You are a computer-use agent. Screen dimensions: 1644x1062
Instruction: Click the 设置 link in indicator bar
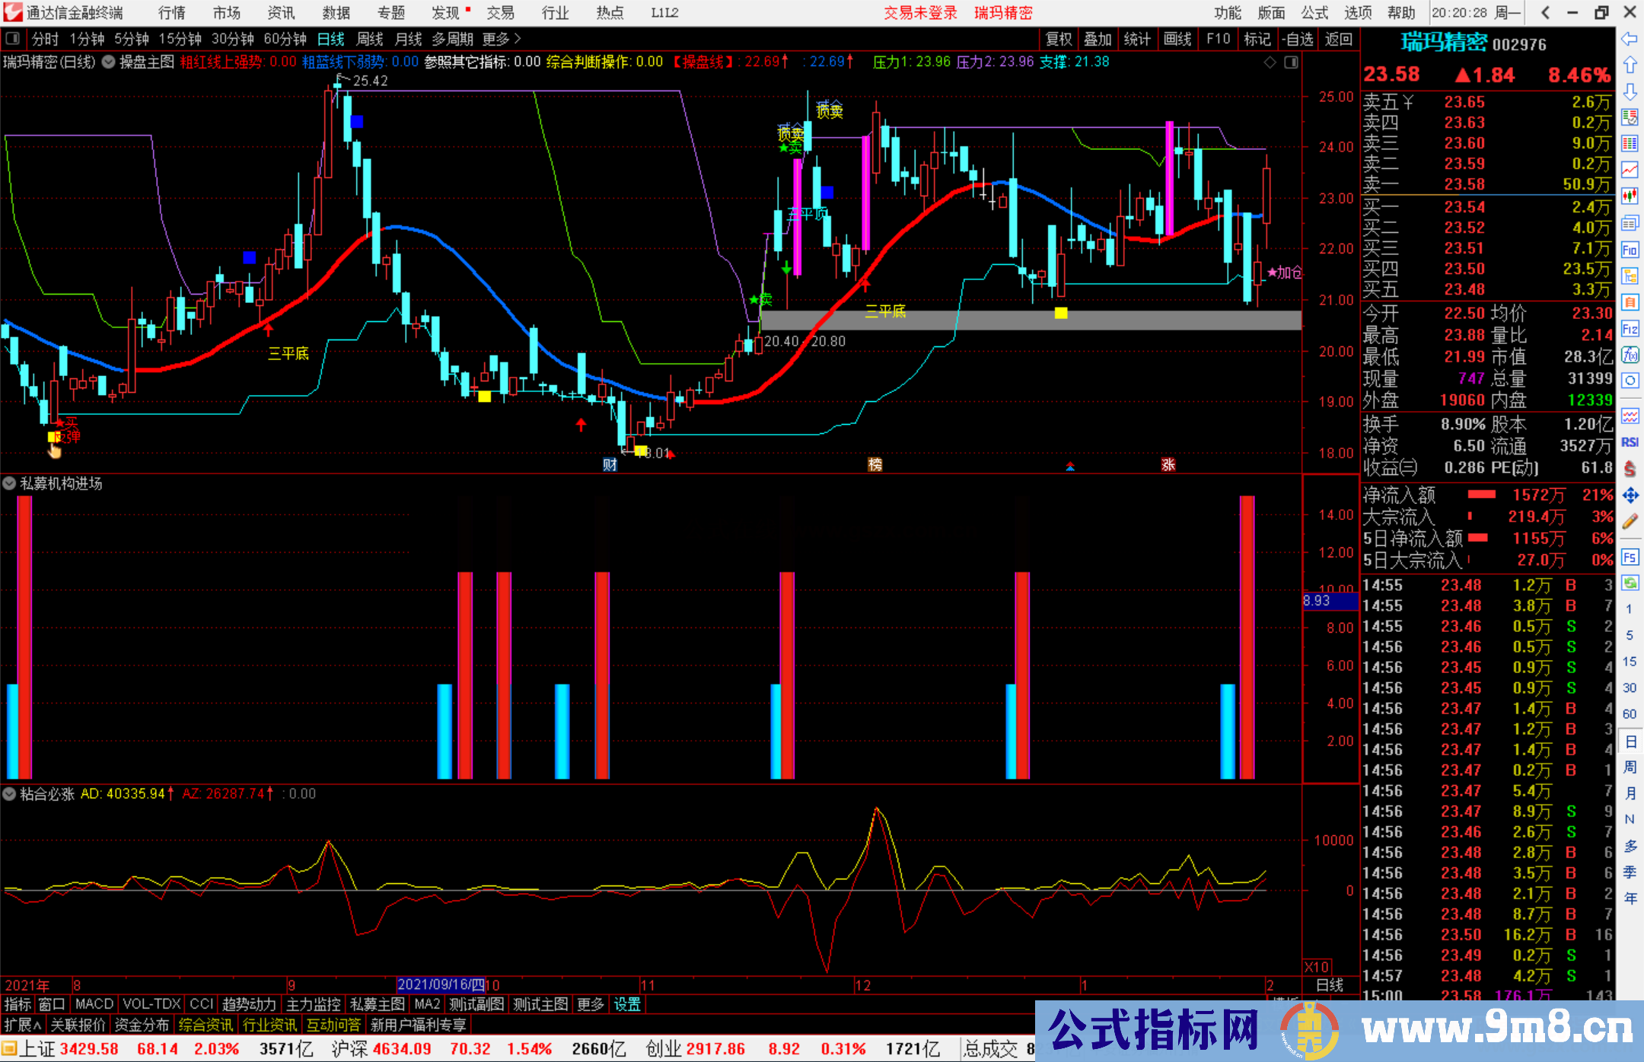[627, 1004]
